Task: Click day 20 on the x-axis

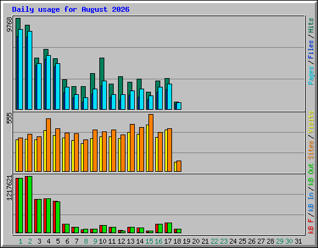Action: pos(196,241)
